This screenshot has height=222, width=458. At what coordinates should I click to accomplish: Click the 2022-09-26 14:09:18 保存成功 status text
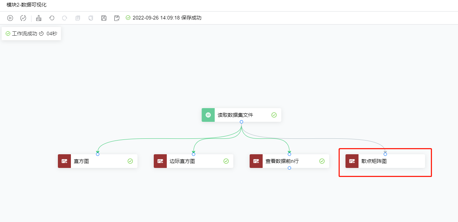coord(167,18)
